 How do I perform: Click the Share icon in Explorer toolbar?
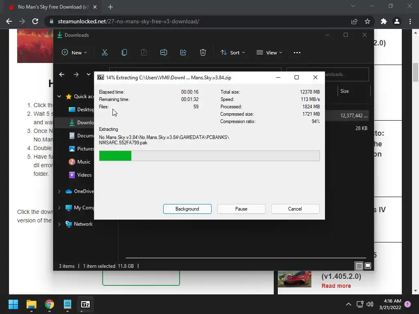click(x=183, y=53)
